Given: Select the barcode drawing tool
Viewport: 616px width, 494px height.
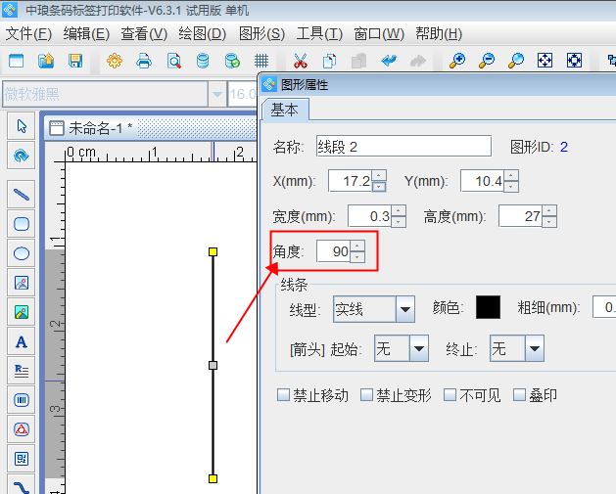Looking at the screenshot, I should point(22,399).
